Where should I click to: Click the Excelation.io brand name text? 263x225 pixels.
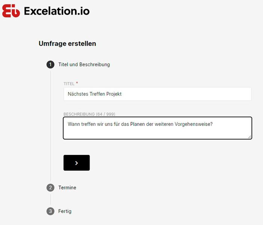(x=57, y=11)
